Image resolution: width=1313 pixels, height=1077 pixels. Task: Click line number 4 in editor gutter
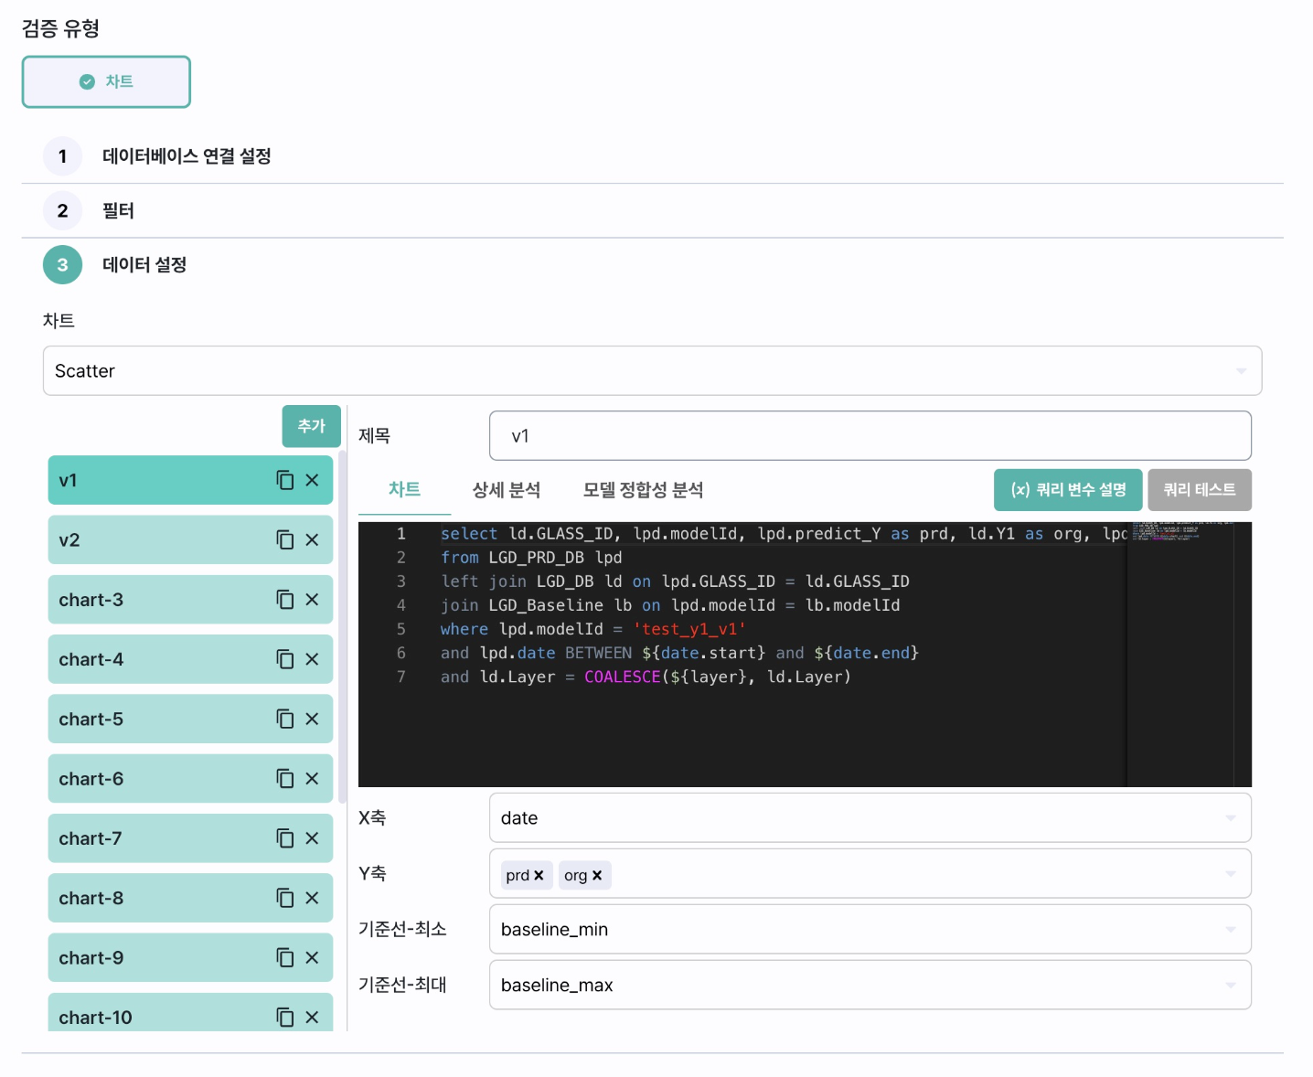(x=400, y=605)
